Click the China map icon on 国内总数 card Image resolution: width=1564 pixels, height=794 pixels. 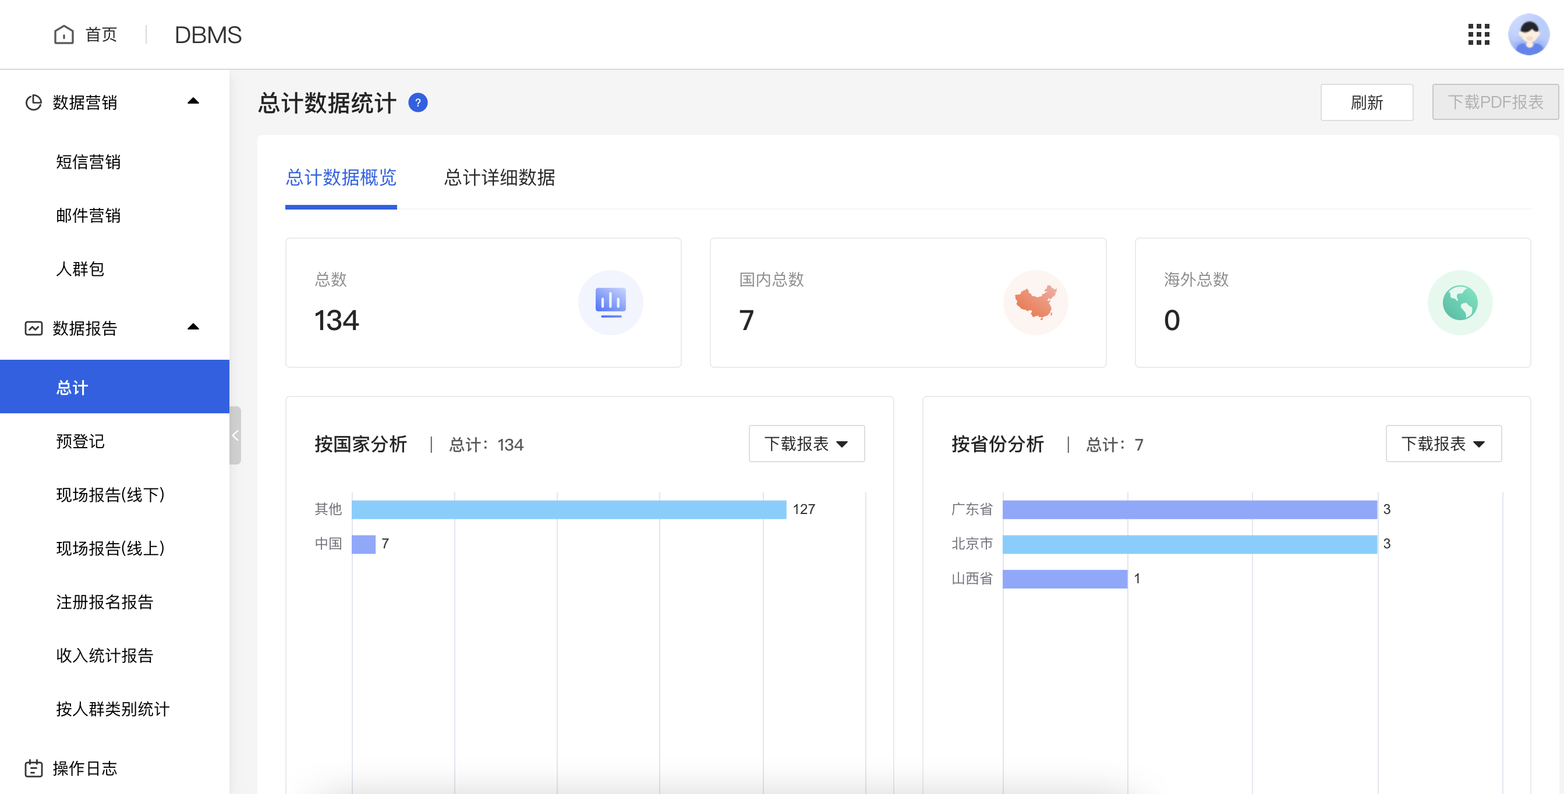click(1036, 302)
